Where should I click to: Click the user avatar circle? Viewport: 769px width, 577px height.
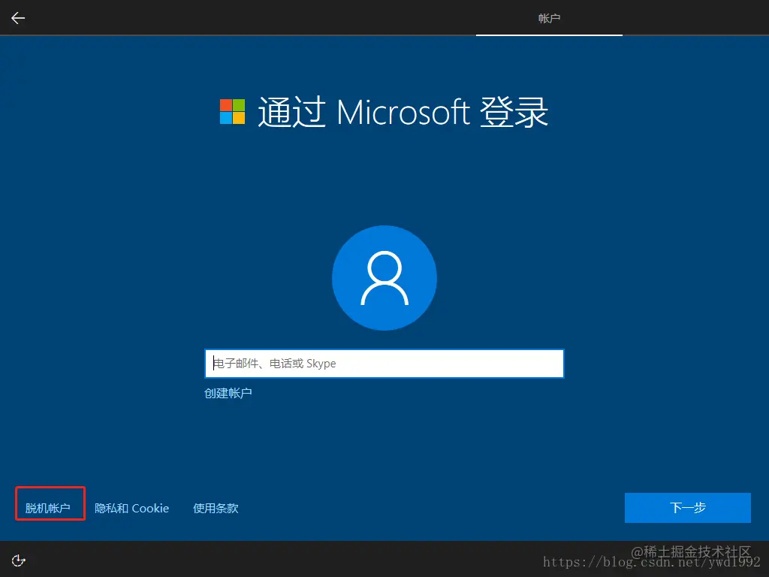pyautogui.click(x=384, y=278)
